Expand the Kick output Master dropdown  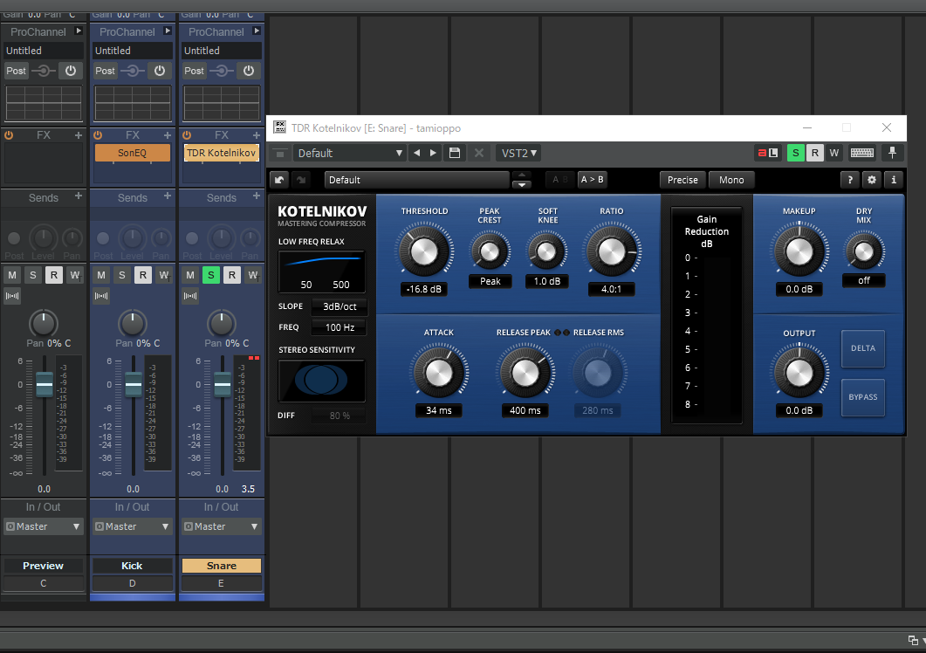point(133,526)
